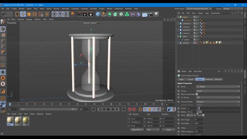The width and height of the screenshot is (247, 139).
Task: Open the Instance Mode dropdown
Action: 218,102
